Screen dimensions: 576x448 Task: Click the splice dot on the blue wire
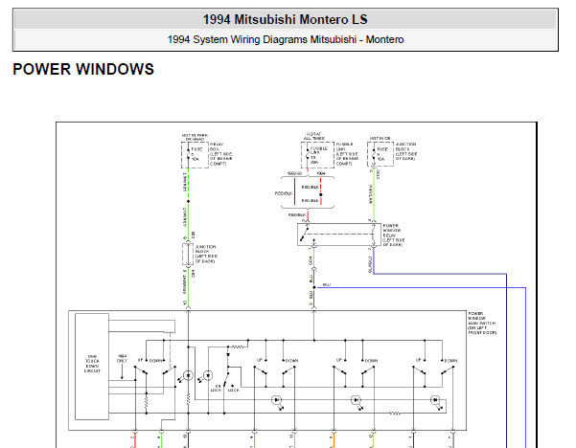pos(313,288)
